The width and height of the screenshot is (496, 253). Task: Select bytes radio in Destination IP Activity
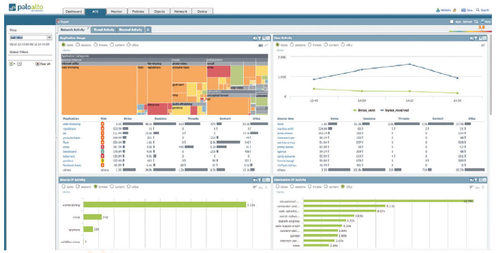[x=277, y=186]
